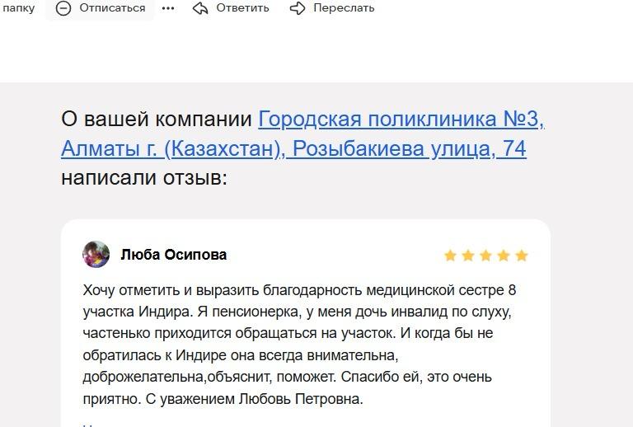The width and height of the screenshot is (633, 427).
Task: Follow the "Розыбакиева улица, 74" address link
Action: [x=410, y=149]
